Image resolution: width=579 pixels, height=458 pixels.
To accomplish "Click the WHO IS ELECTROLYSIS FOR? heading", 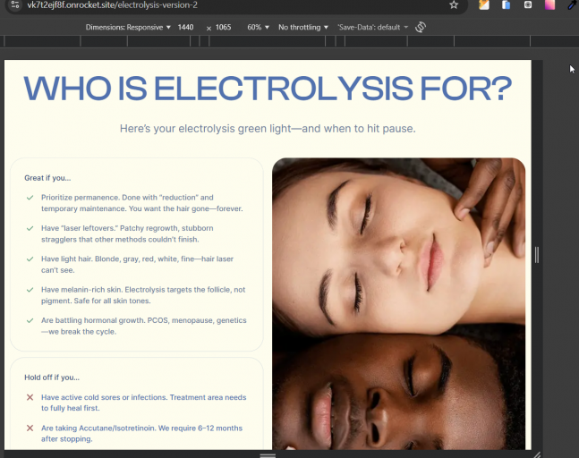I will (268, 89).
